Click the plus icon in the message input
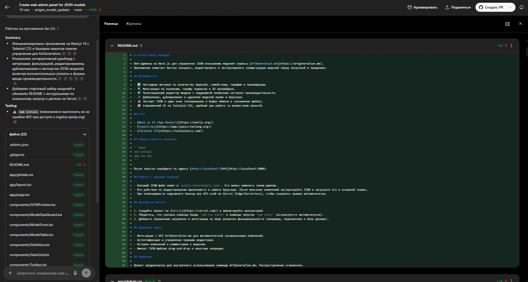 (x=10, y=273)
